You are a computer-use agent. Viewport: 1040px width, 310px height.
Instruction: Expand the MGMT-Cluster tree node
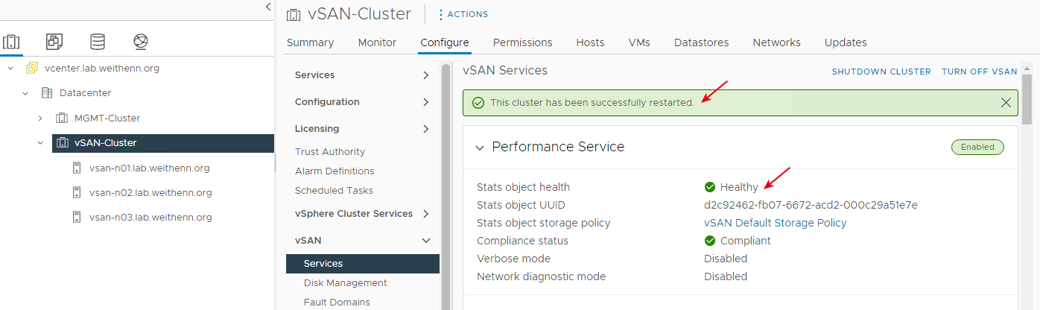tap(41, 118)
